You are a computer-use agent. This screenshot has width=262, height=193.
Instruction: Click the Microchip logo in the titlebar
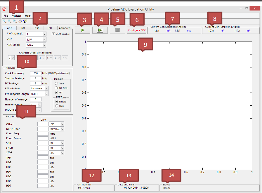coord(4,9)
